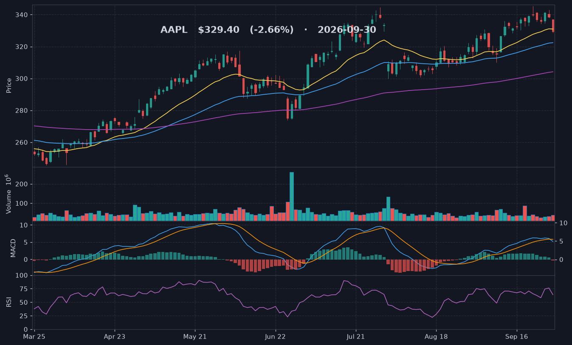Click the Volume axis title
Screen dimensions: 572x345
click(x=9, y=194)
